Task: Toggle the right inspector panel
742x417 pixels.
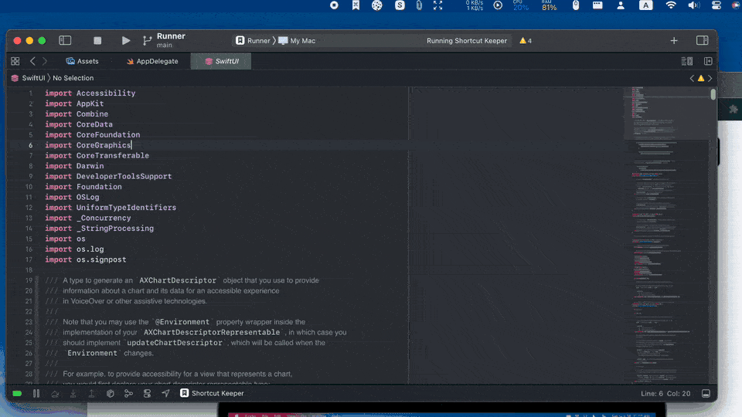Action: pos(702,40)
